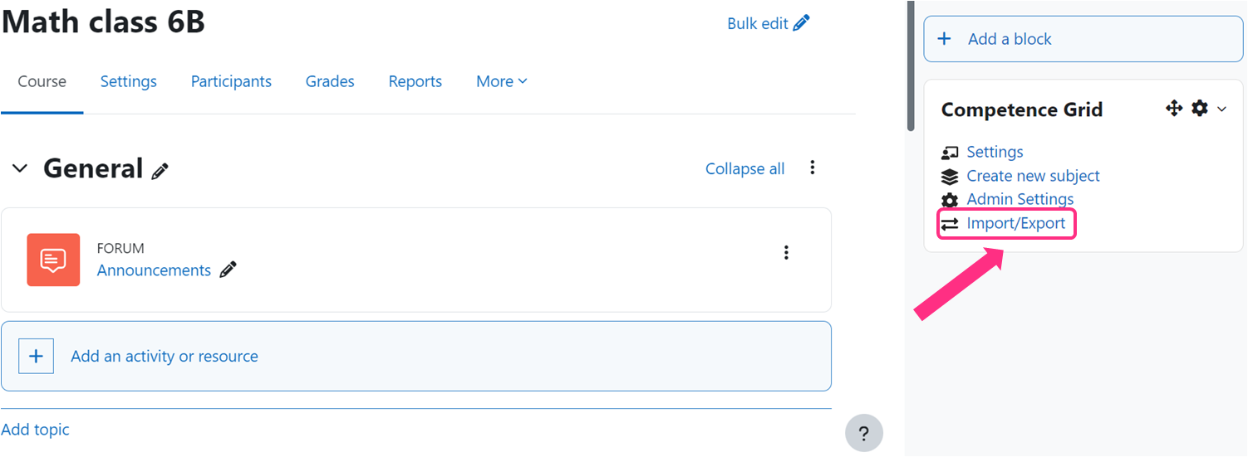This screenshot has height=457, width=1248.
Task: Open the Reports tab
Action: click(x=415, y=81)
